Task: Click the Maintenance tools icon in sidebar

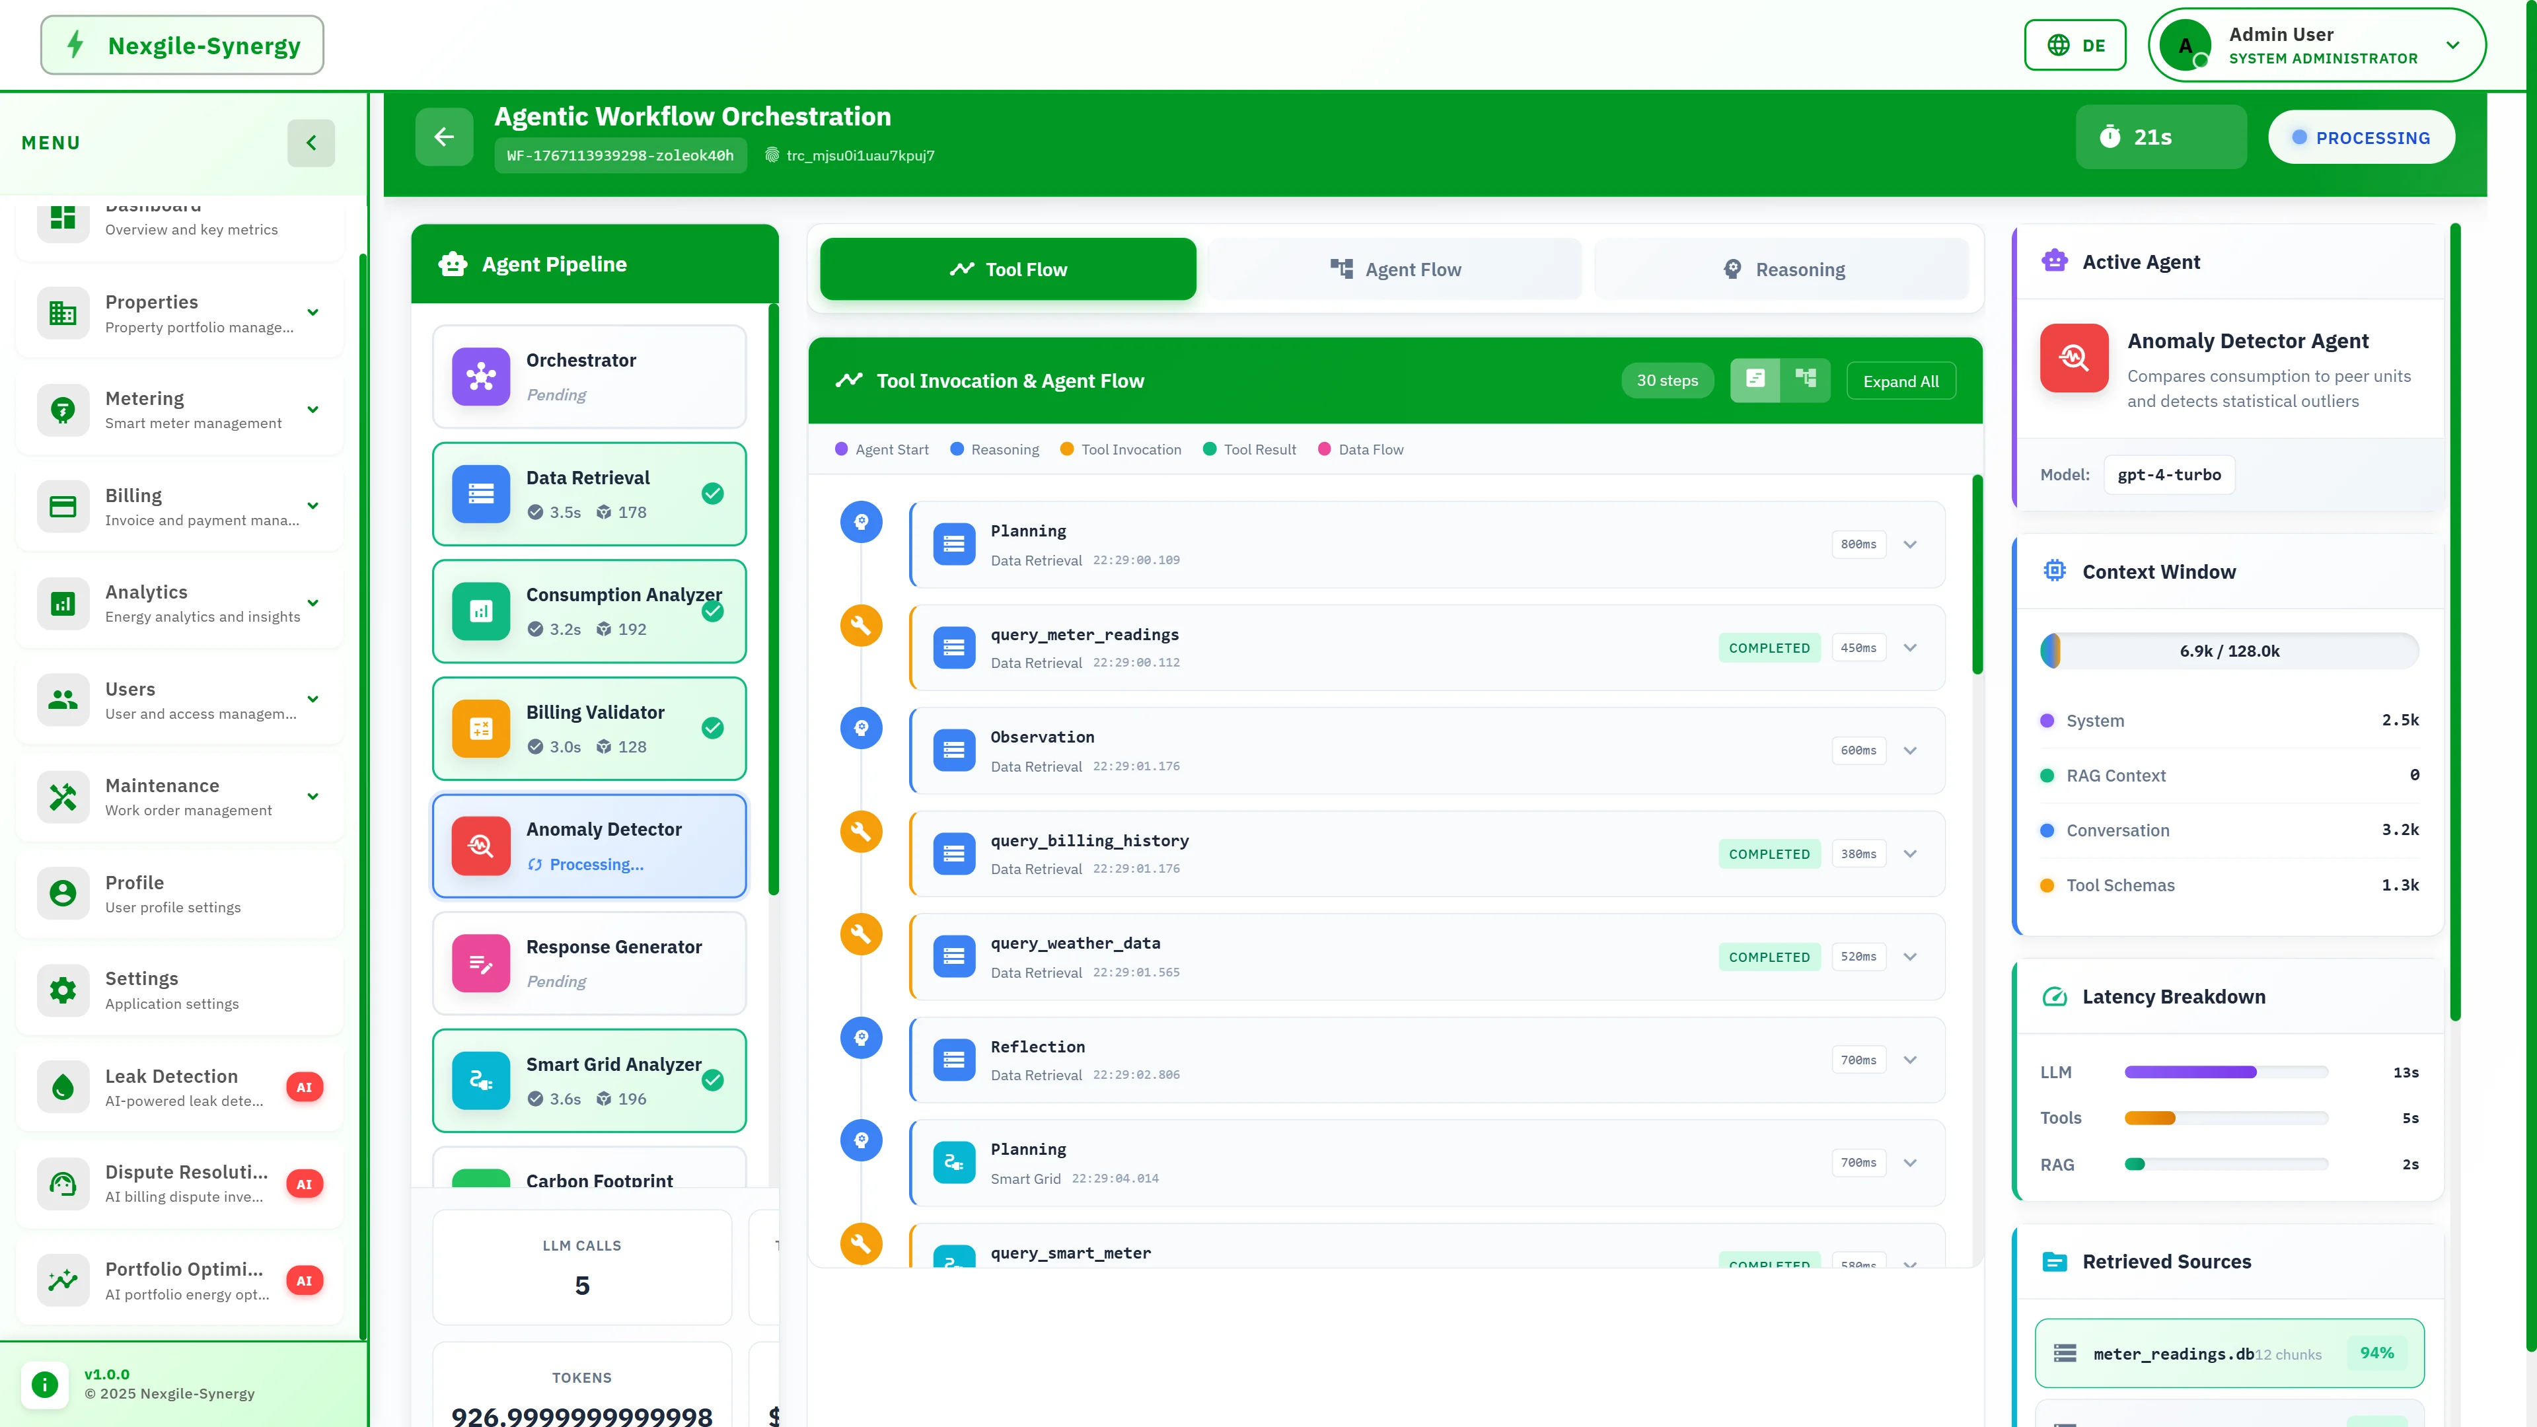Action: [63, 797]
